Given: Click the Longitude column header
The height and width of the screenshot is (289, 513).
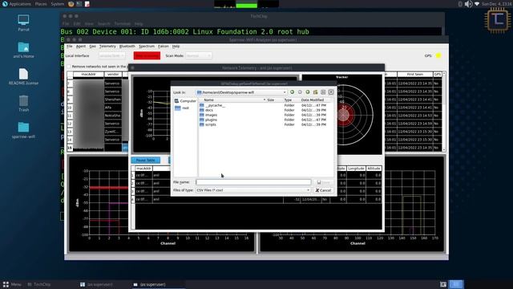Looking at the screenshot, I should (x=356, y=169).
